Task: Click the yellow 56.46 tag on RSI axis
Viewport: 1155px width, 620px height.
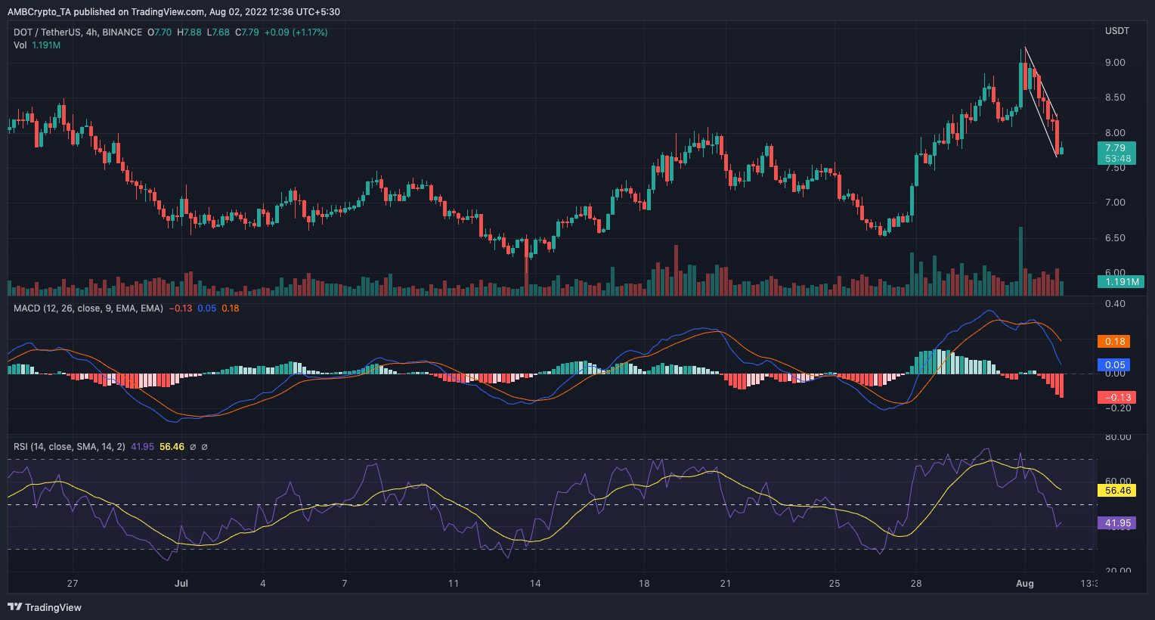Action: point(1116,491)
